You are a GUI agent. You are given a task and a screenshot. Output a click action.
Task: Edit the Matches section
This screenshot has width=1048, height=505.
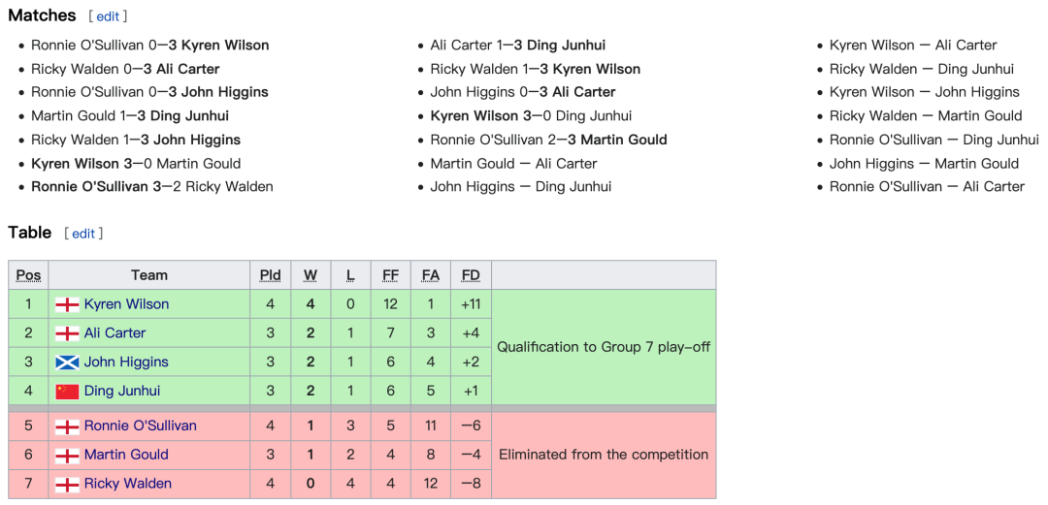(x=108, y=16)
